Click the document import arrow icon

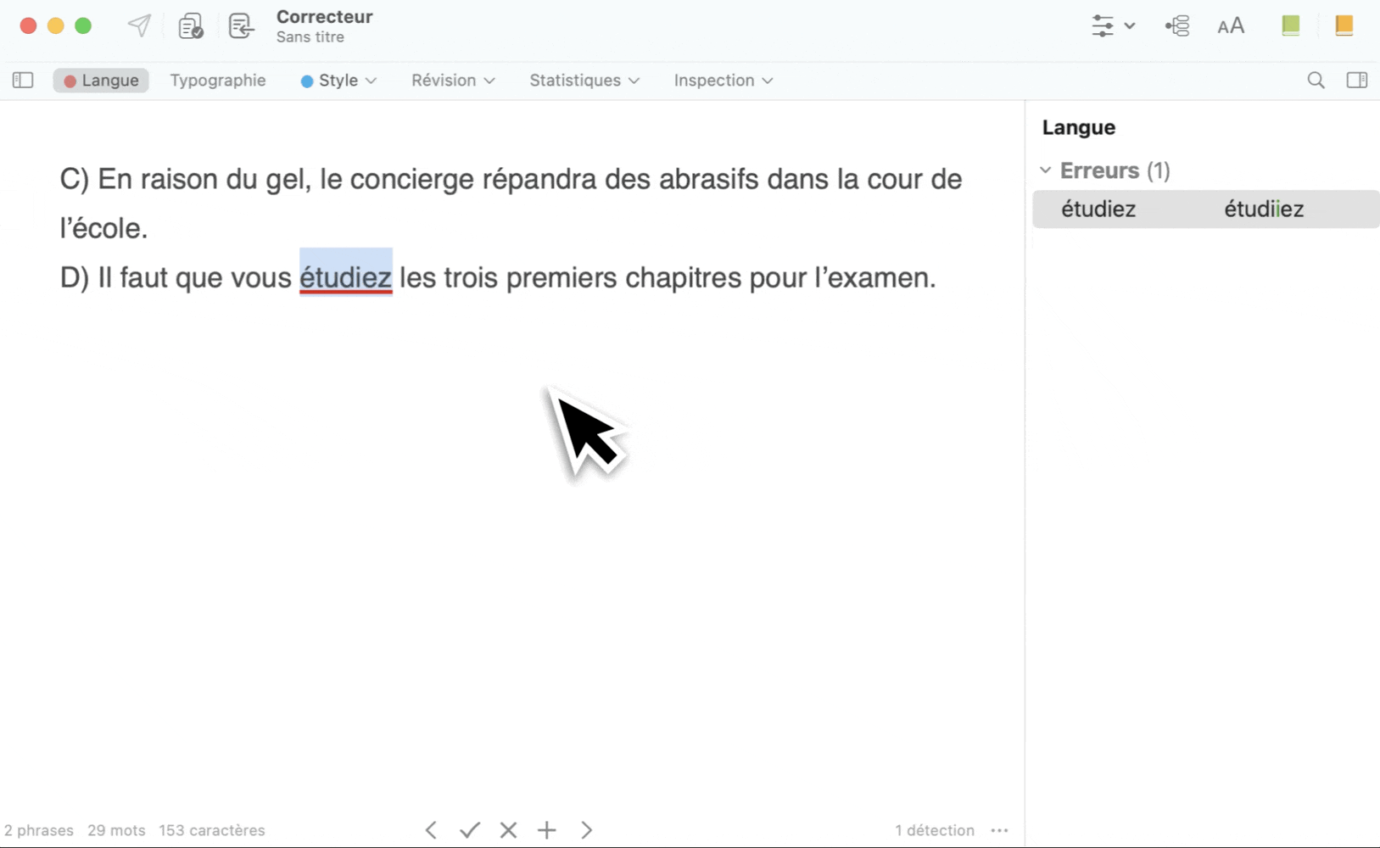pyautogui.click(x=241, y=26)
